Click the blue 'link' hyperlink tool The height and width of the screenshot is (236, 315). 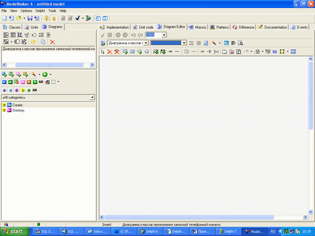tap(275, 52)
